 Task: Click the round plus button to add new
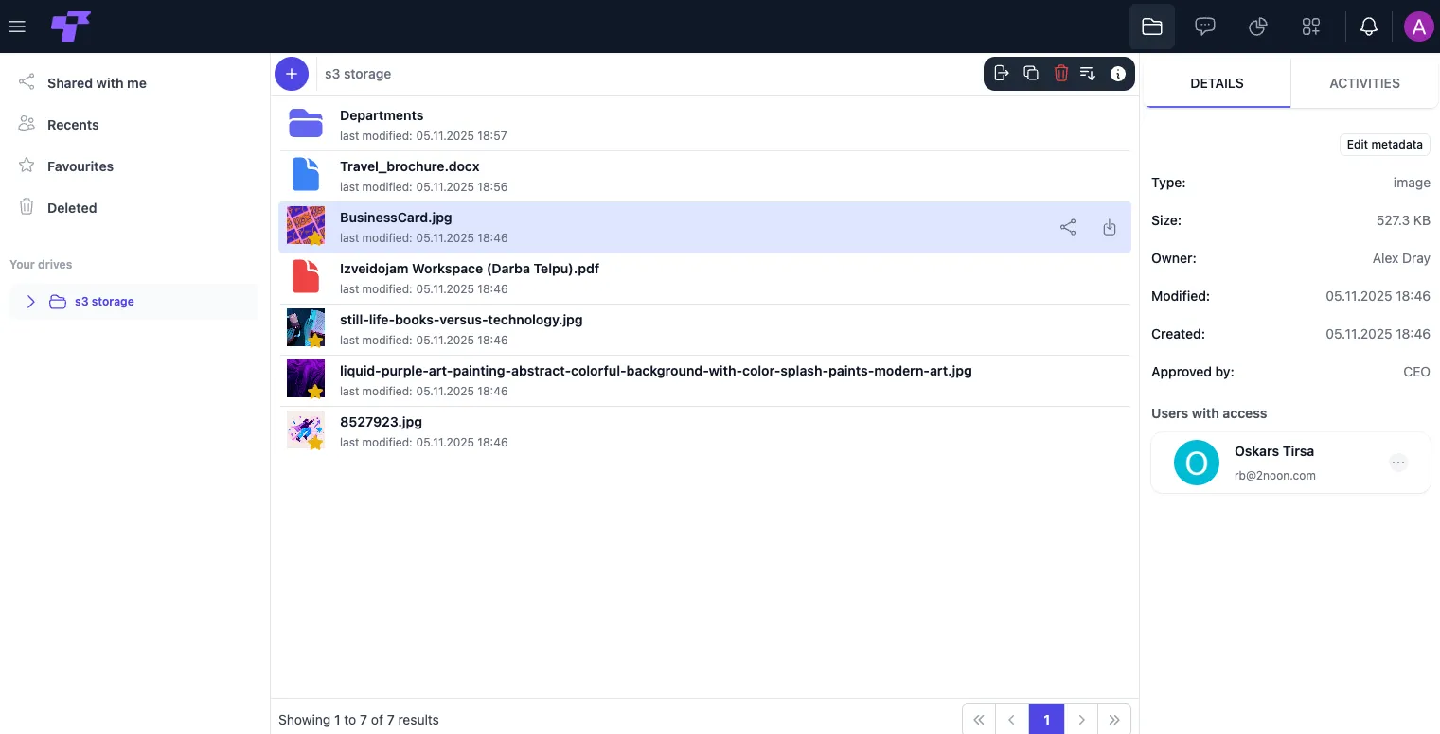[292, 74]
